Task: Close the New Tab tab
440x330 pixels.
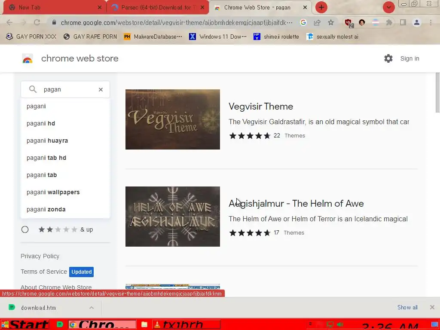Action: (100, 8)
